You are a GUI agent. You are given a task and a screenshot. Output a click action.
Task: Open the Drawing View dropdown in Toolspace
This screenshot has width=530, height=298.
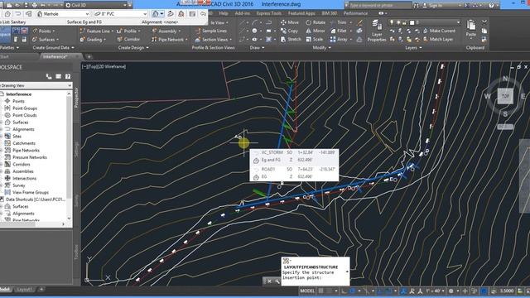[x=36, y=85]
